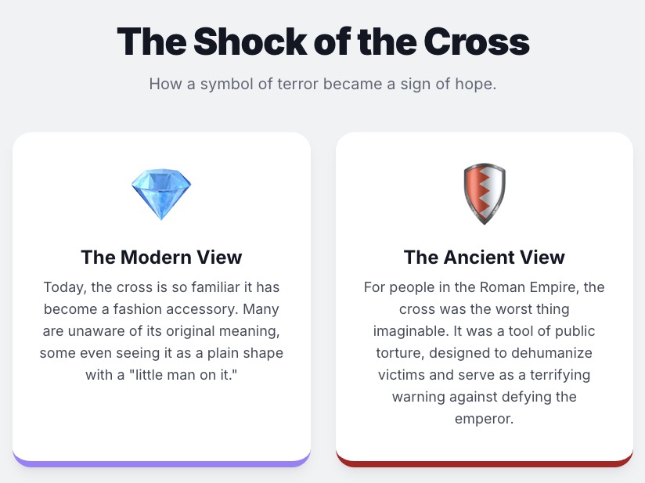
Task: Click the purple bottom border of Modern card
Action: [161, 463]
